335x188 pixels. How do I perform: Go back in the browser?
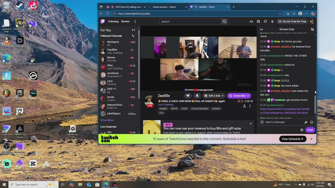[101, 14]
